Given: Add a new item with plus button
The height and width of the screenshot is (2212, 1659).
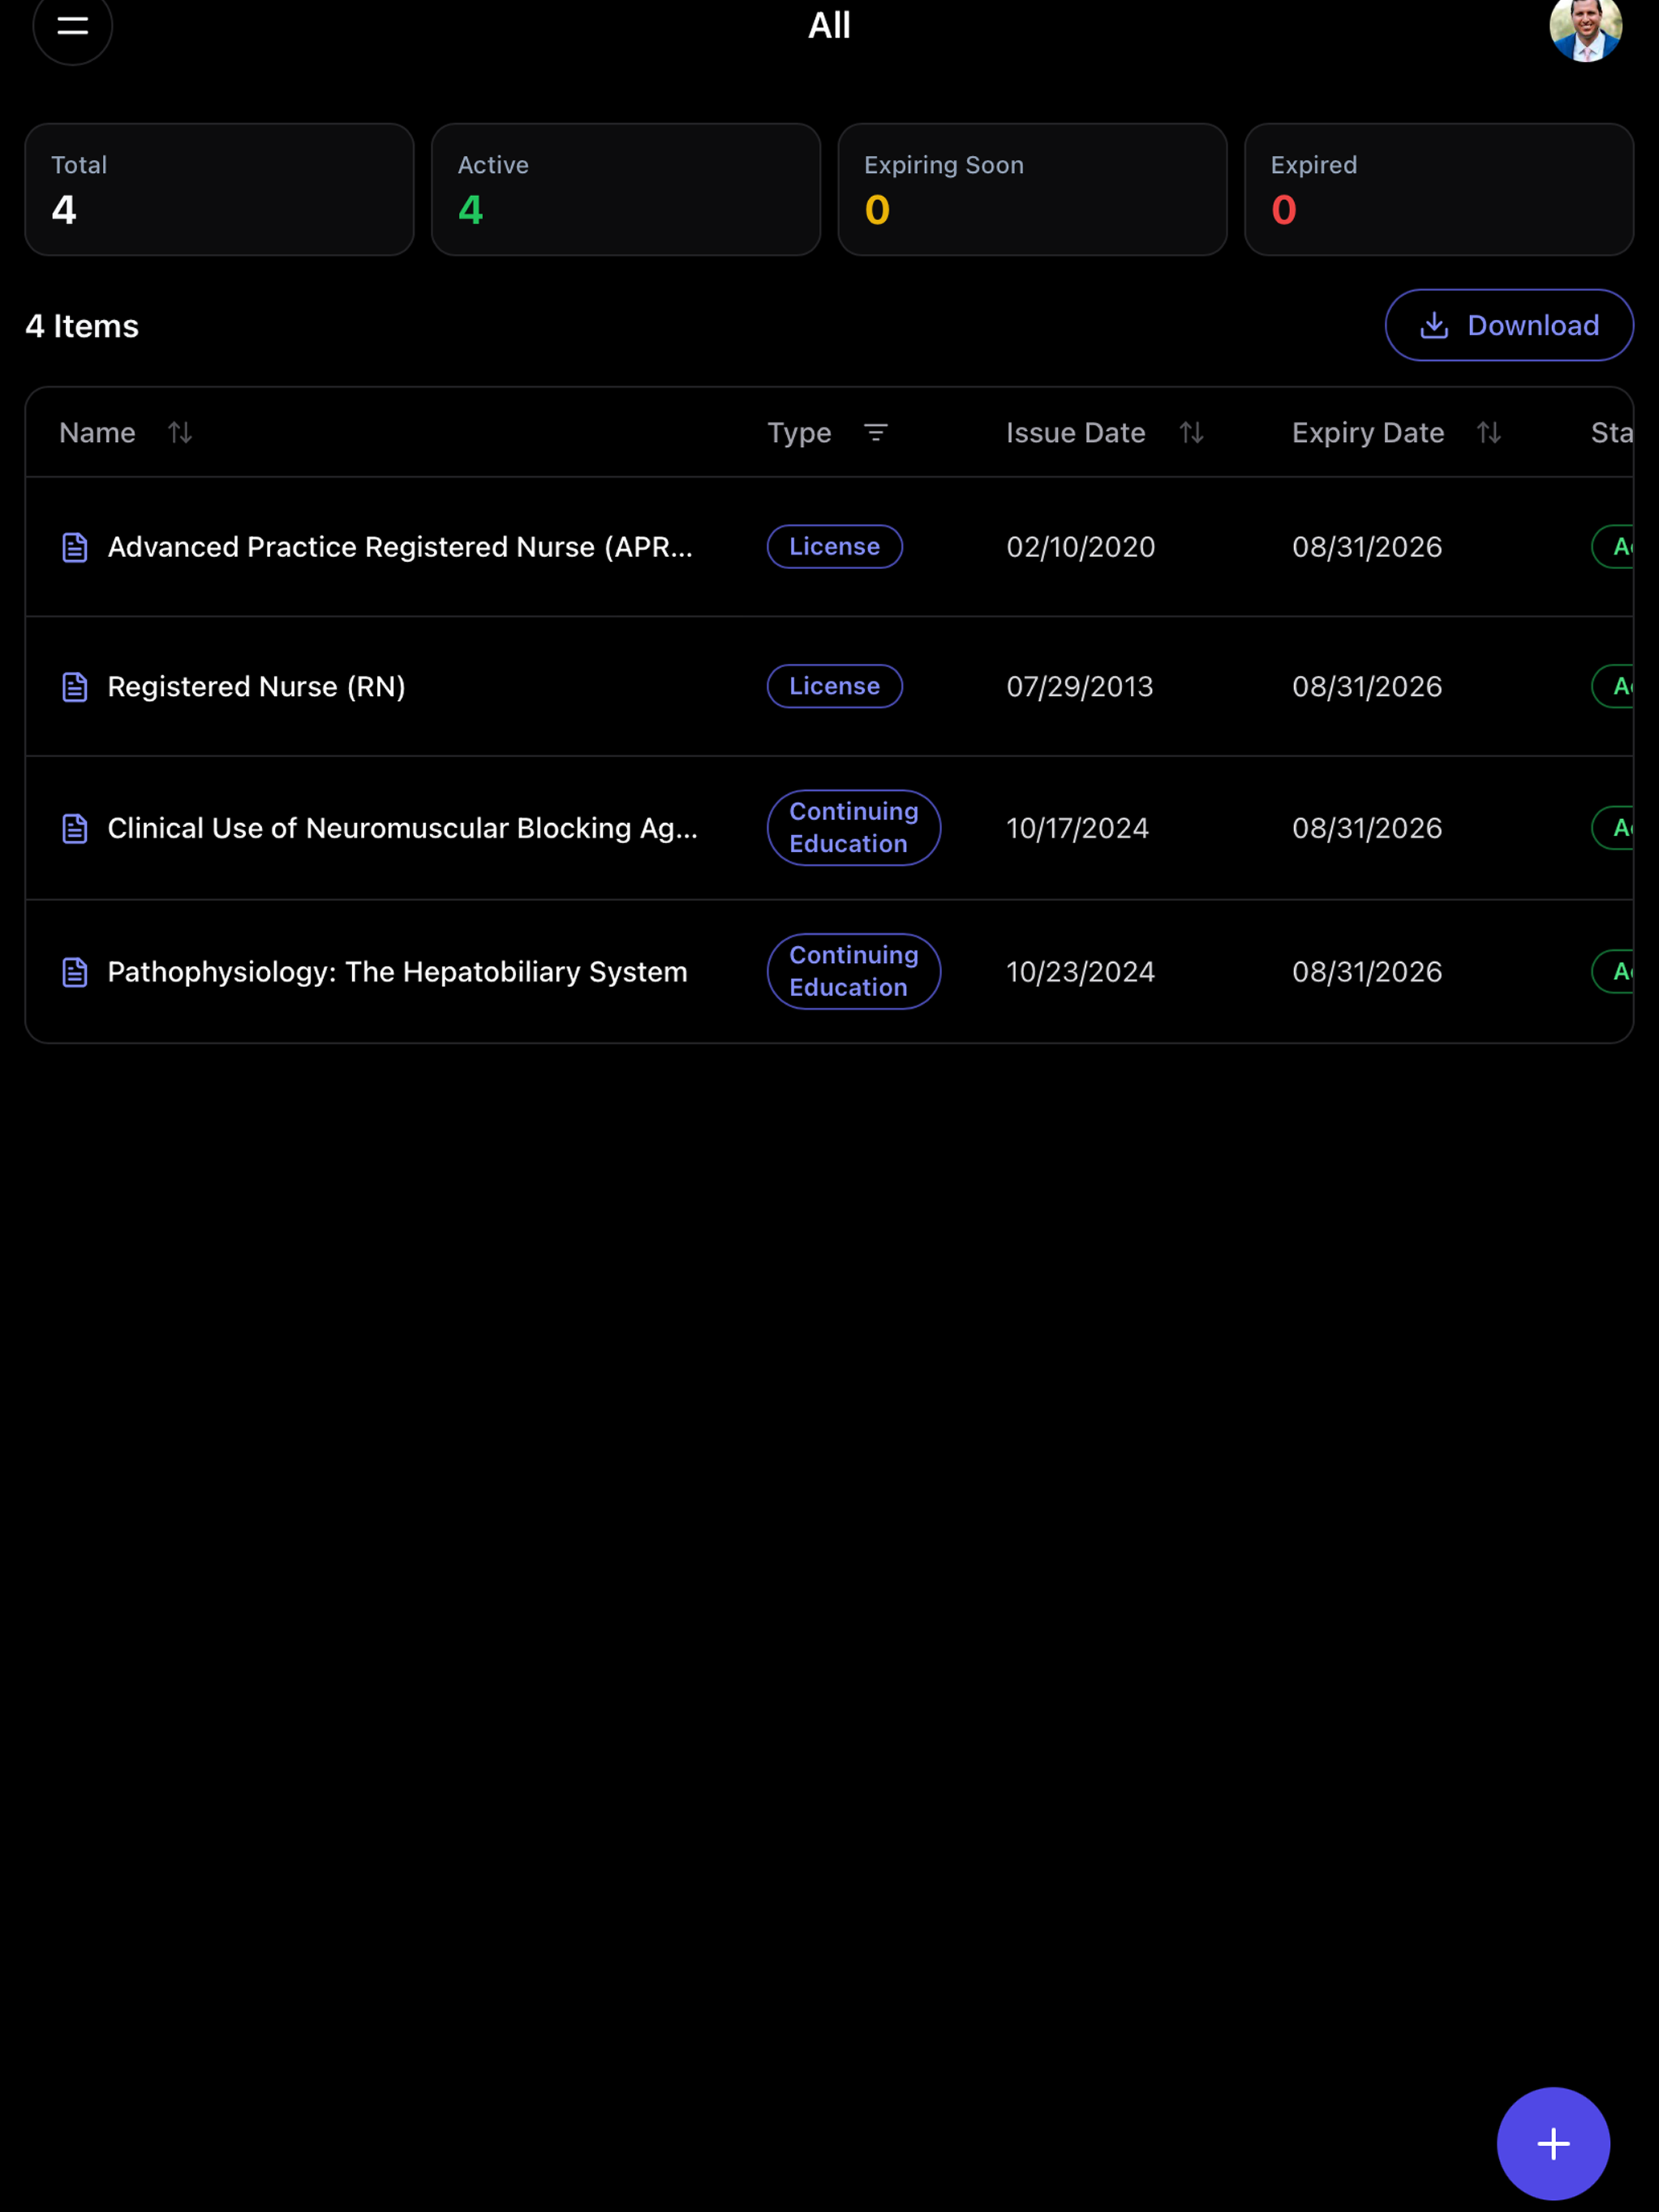Looking at the screenshot, I should point(1553,2143).
